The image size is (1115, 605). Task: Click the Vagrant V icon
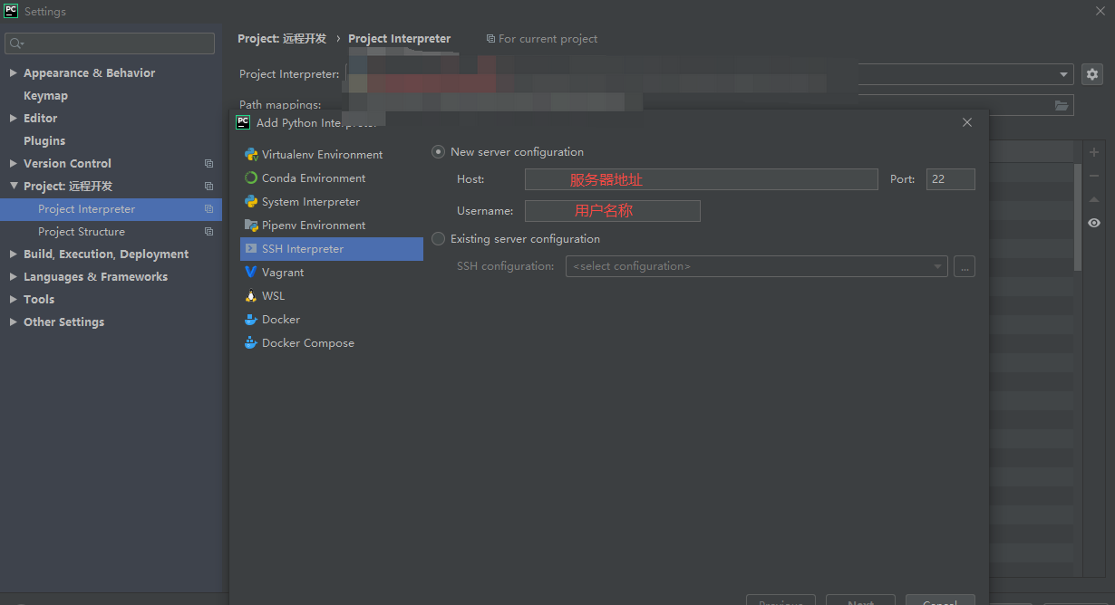(x=251, y=273)
